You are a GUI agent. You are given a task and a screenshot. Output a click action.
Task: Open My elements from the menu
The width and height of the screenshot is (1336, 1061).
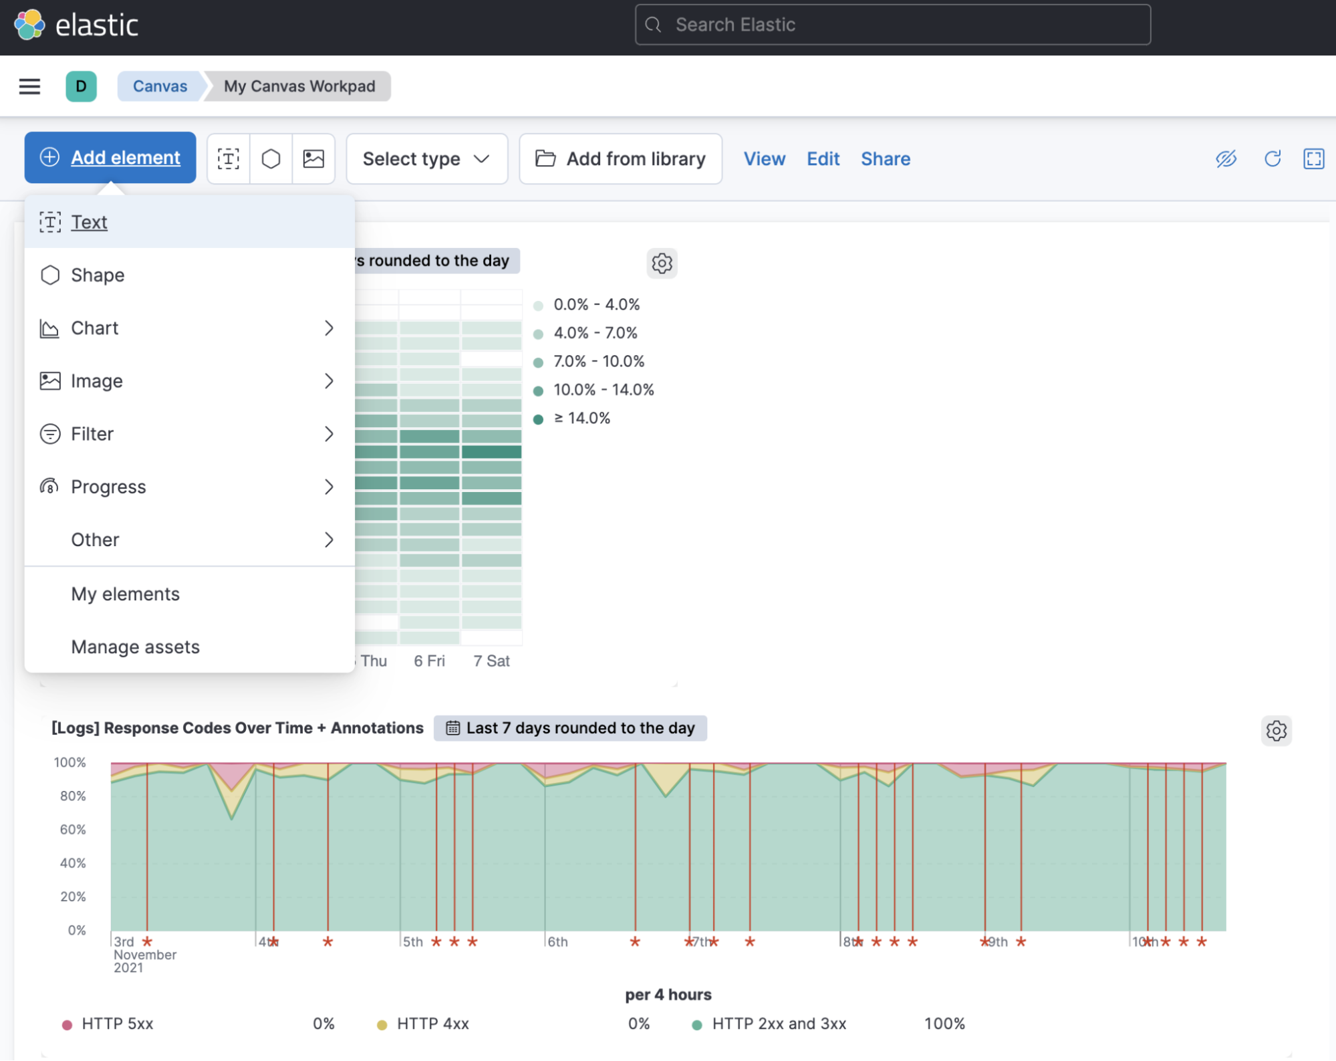[x=126, y=594]
